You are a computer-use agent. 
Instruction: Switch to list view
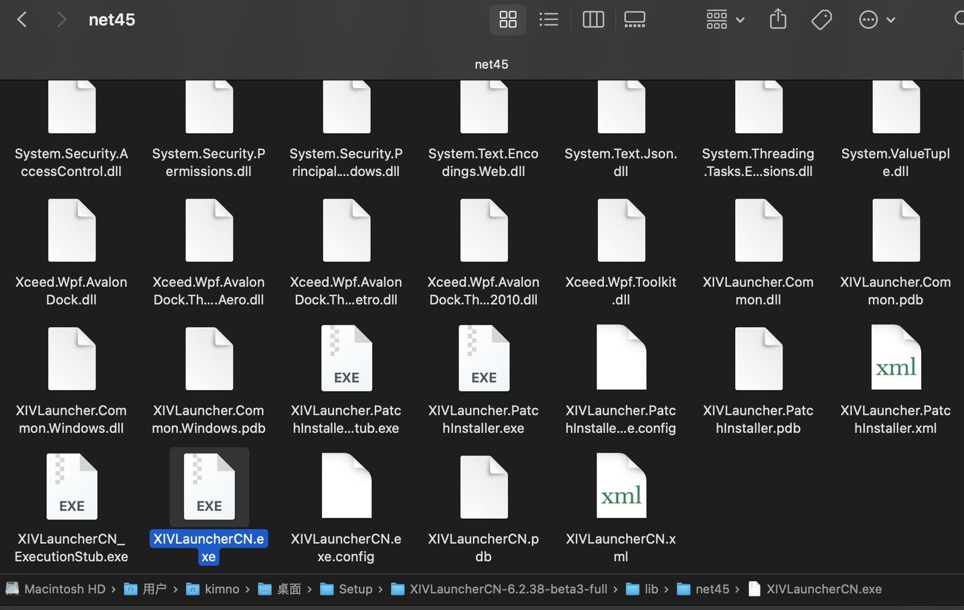(x=549, y=19)
